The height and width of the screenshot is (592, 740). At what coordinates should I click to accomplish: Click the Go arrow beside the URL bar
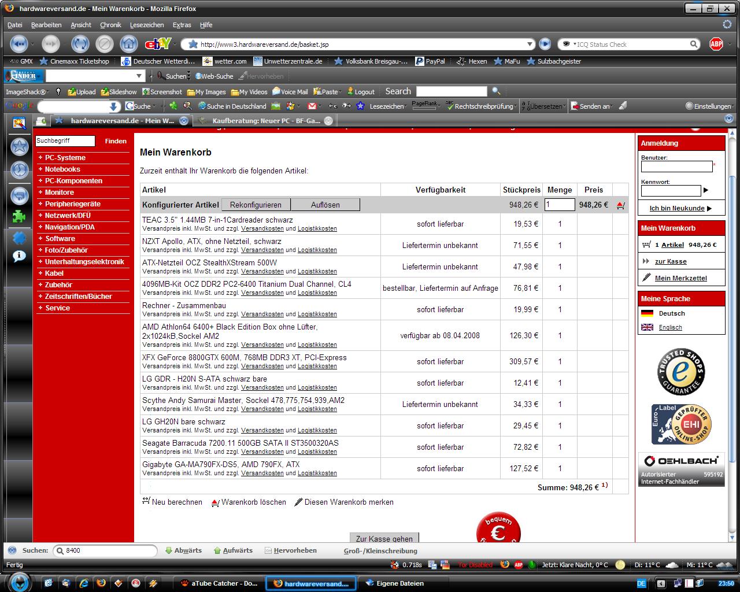click(545, 44)
